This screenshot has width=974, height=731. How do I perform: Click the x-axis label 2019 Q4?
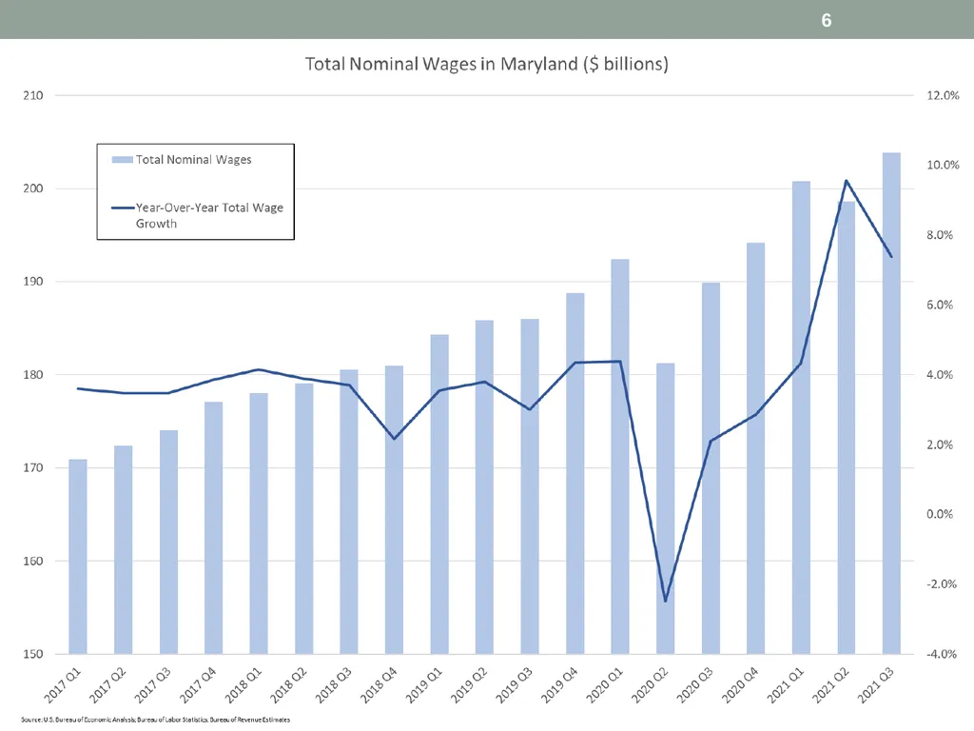[559, 685]
